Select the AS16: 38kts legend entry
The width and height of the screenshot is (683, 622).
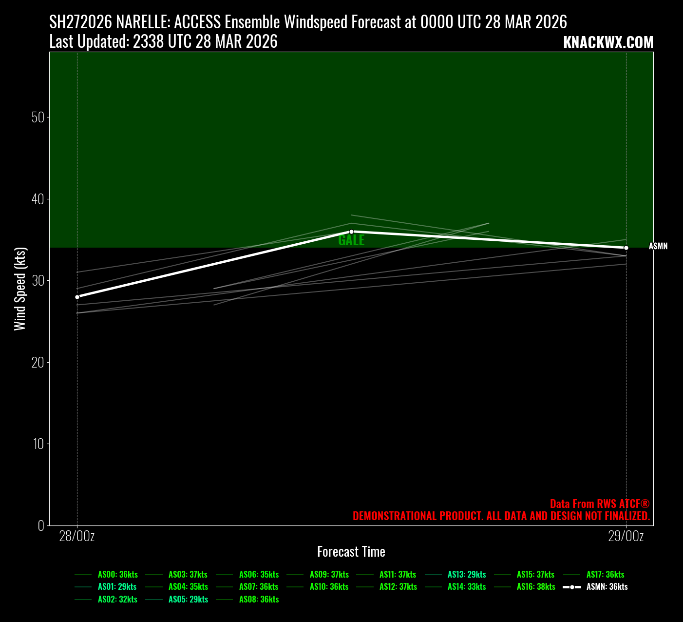coord(536,587)
